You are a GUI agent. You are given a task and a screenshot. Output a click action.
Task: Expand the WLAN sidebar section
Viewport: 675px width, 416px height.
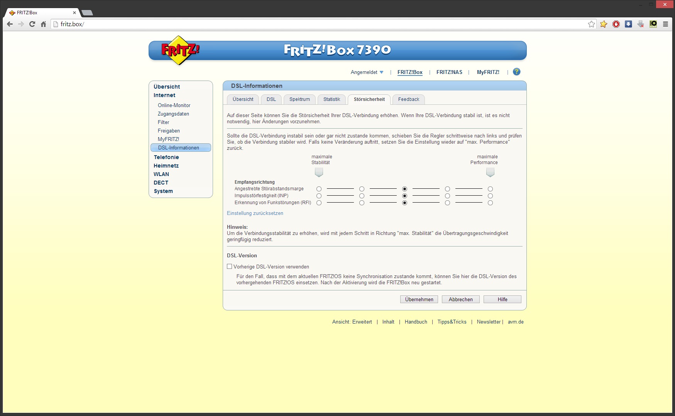tap(161, 174)
